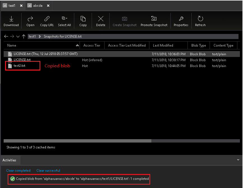This screenshot has width=243, height=188.
Task: Click the back navigation arrow
Action: [6, 36]
